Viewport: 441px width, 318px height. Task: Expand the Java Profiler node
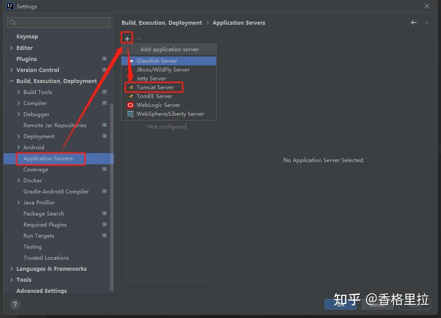coord(19,202)
